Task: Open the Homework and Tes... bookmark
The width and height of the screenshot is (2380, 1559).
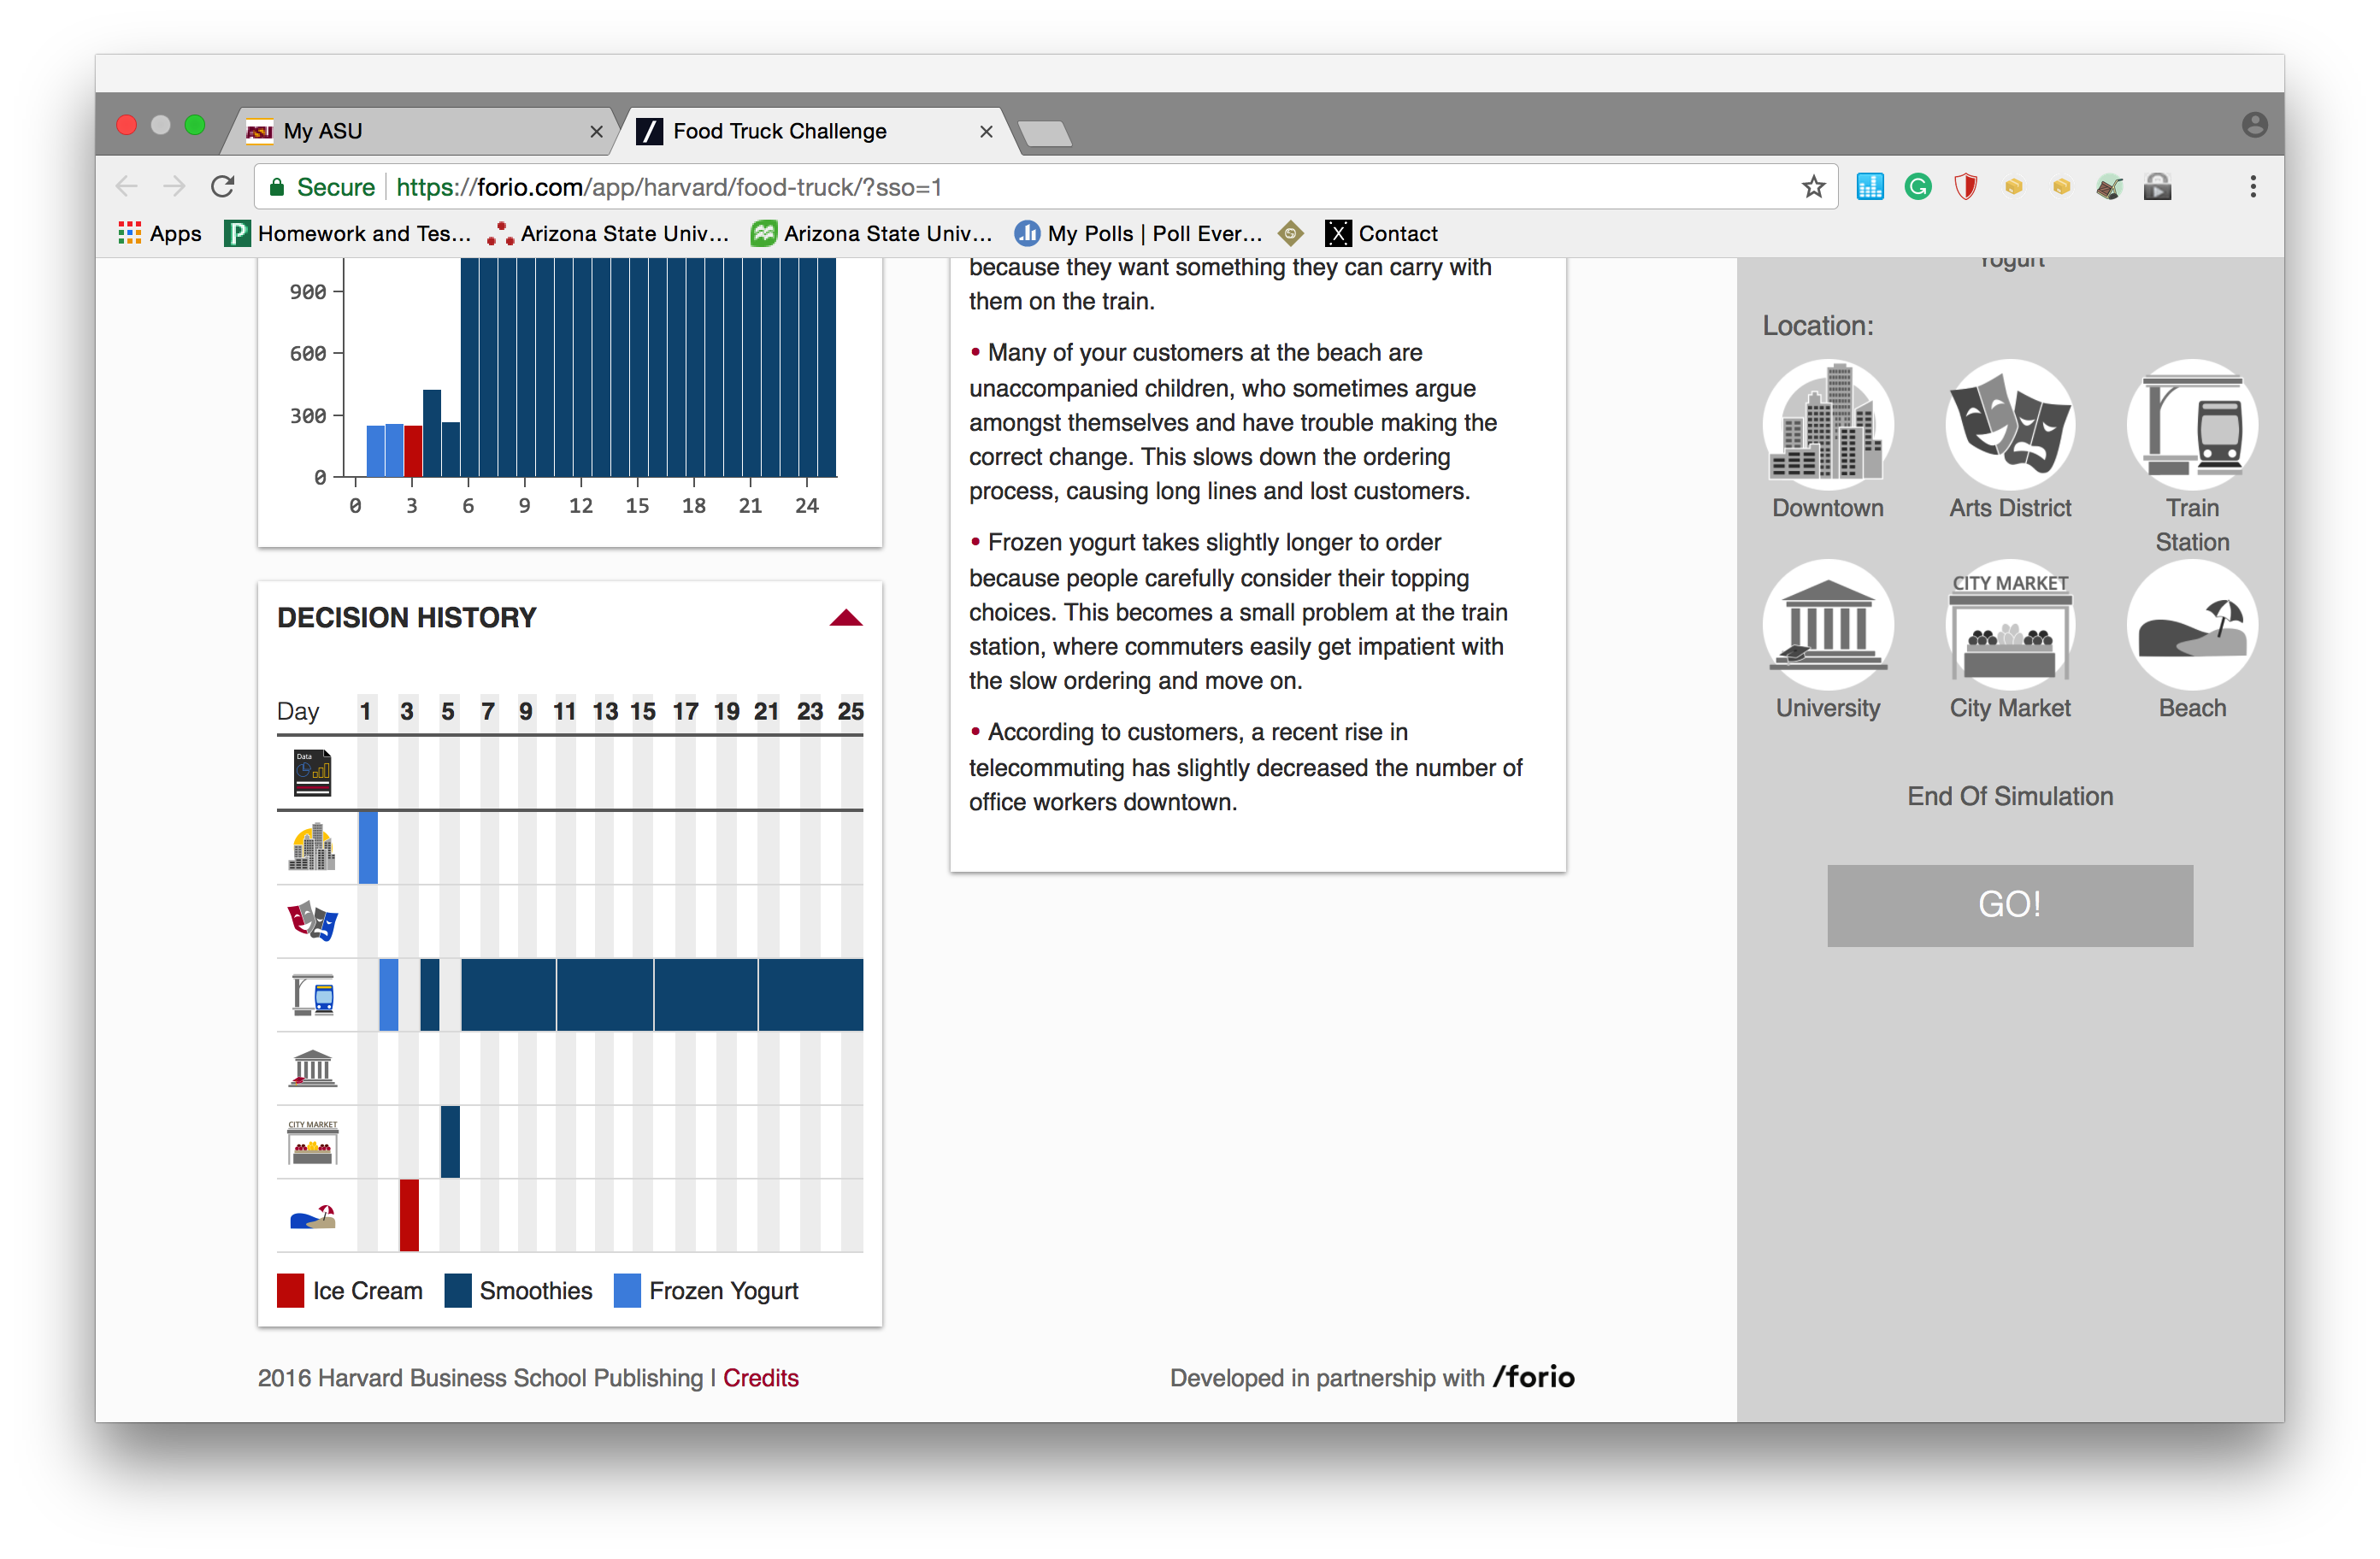Action: [x=348, y=234]
